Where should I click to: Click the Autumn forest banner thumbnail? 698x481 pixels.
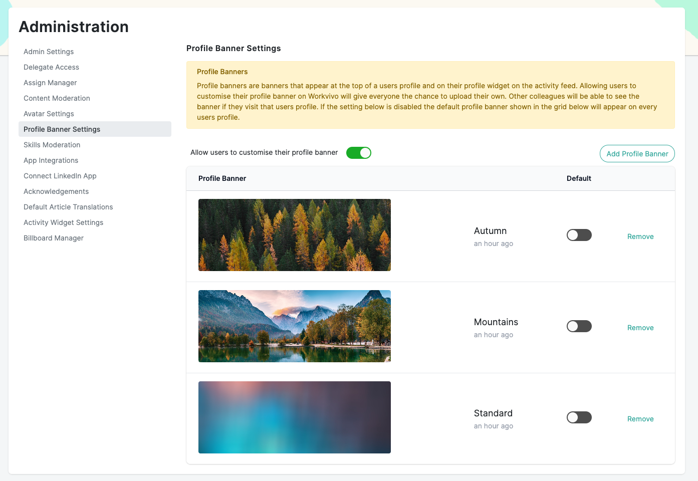pos(295,235)
